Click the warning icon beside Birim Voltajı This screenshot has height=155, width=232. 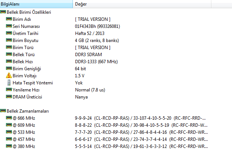(x=9, y=75)
